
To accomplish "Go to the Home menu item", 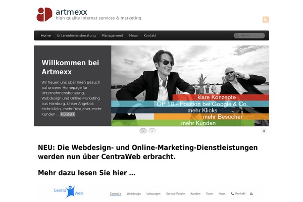I will point(45,35).
